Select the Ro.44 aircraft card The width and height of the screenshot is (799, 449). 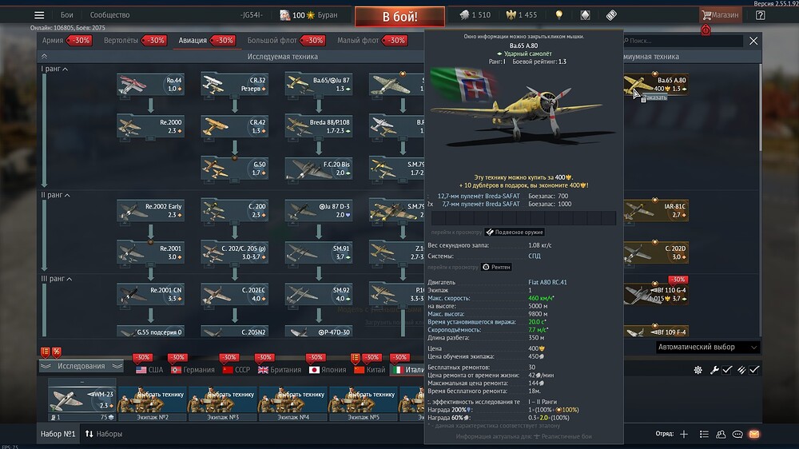150,84
